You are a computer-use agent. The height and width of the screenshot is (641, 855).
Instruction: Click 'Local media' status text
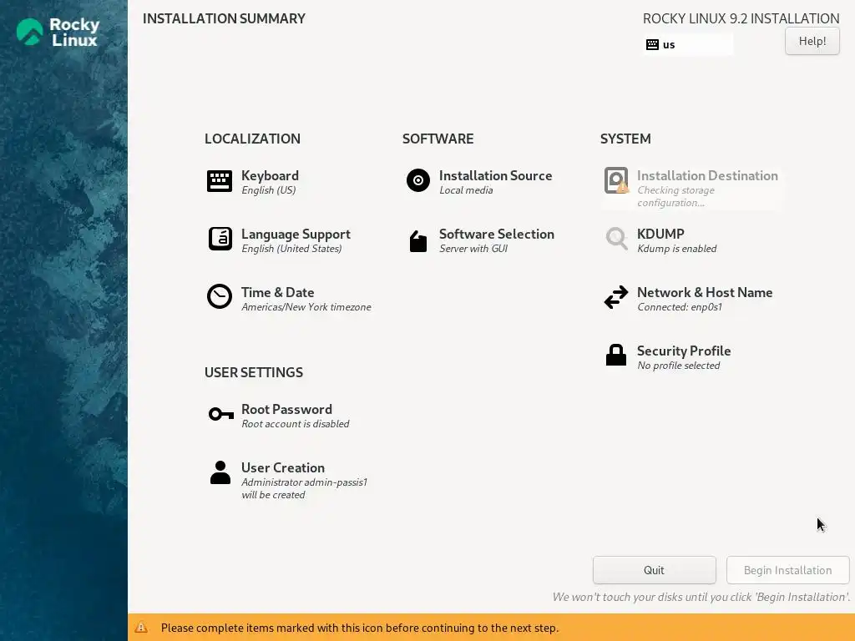pos(466,190)
